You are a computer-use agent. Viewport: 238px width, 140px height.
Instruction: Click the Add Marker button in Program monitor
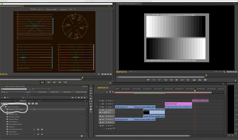(x=148, y=80)
